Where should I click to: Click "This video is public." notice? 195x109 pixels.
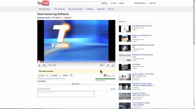[x=46, y=71]
